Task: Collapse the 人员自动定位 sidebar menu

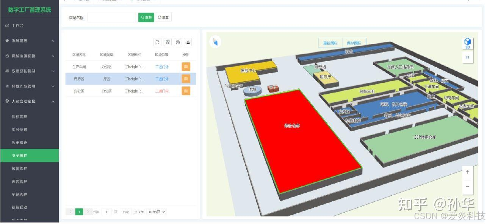Action: point(30,101)
